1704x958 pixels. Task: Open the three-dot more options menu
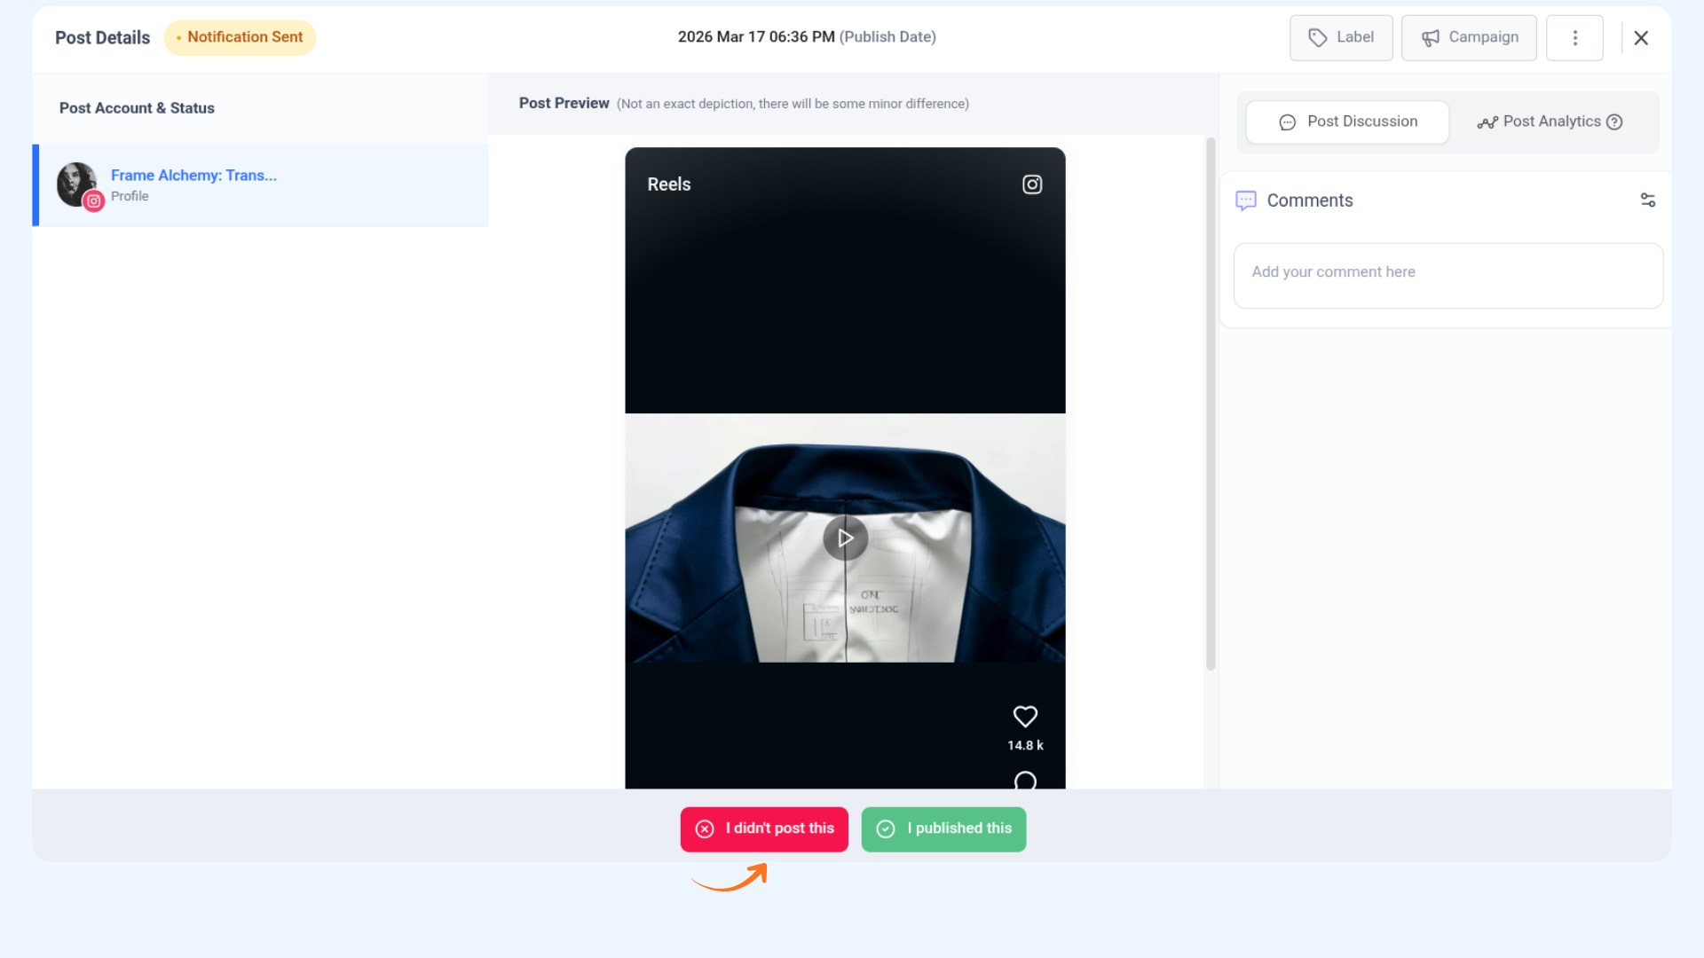click(1574, 38)
